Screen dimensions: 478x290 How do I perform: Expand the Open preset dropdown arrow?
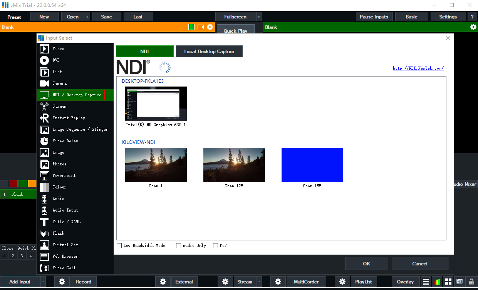point(87,17)
